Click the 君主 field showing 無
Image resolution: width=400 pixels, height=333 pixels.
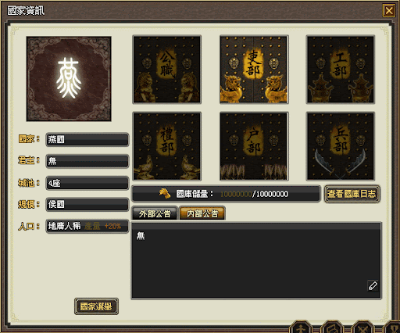[x=87, y=161]
